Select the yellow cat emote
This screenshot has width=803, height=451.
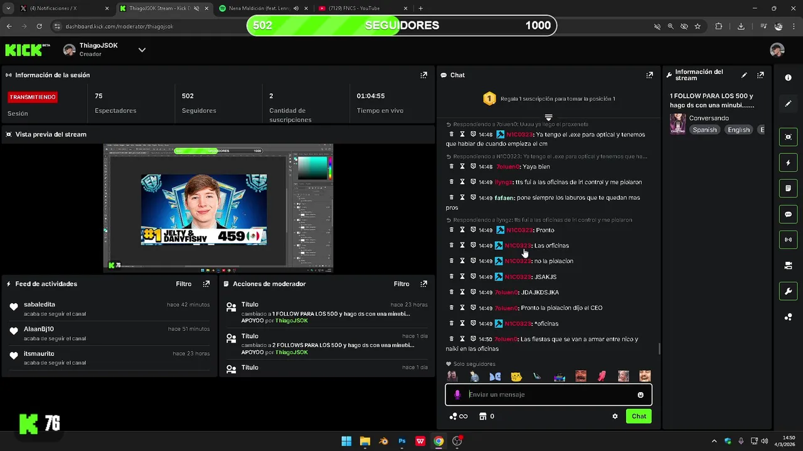(x=516, y=376)
